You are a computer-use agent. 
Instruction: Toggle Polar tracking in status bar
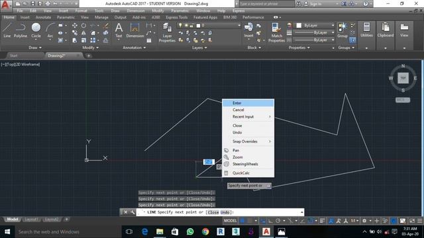[x=278, y=221]
